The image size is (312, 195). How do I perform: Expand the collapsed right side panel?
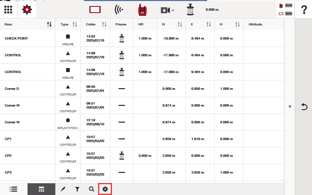click(290, 106)
